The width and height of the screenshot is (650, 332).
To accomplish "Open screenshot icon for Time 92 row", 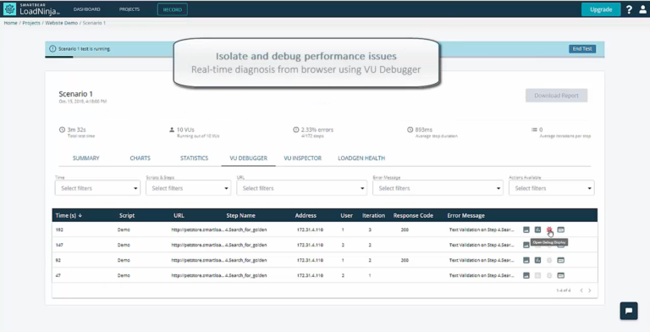I will [526, 260].
